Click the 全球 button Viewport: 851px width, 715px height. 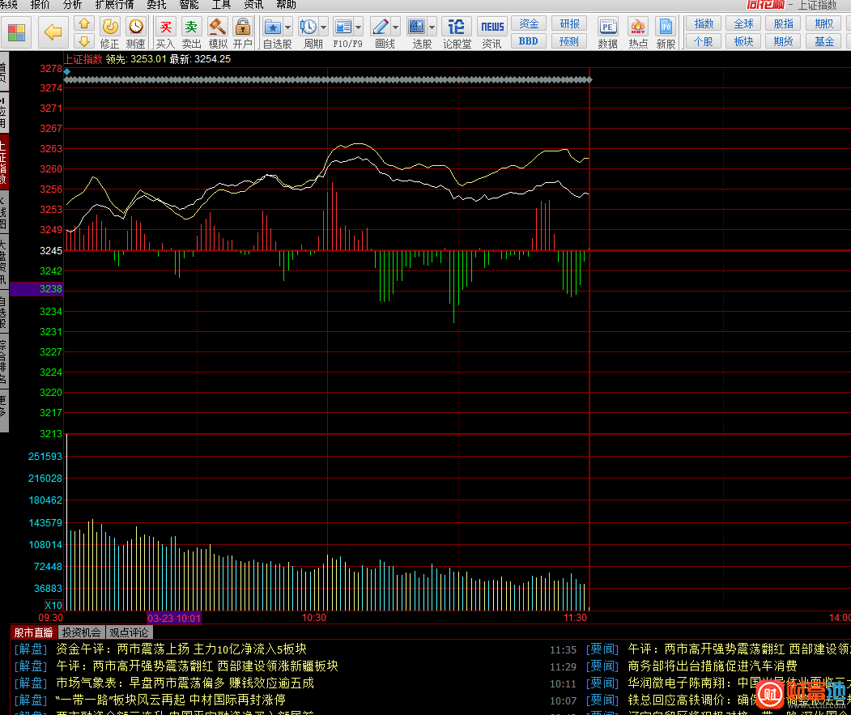[x=743, y=23]
